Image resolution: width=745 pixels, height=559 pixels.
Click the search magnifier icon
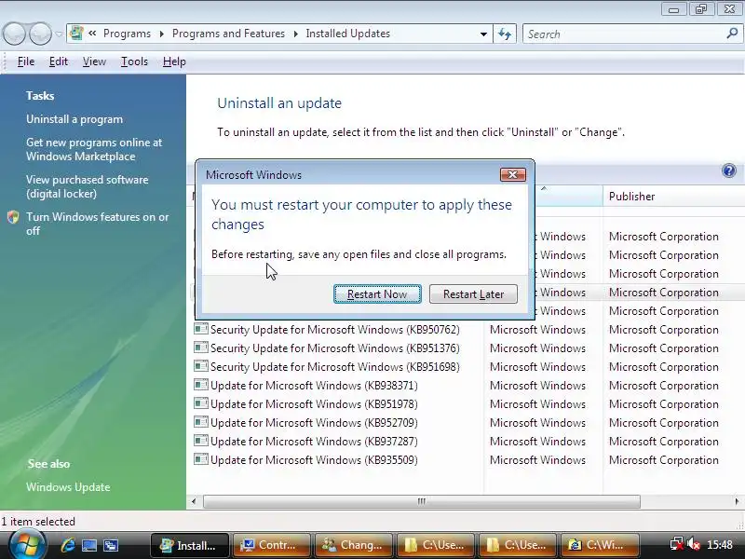click(732, 34)
